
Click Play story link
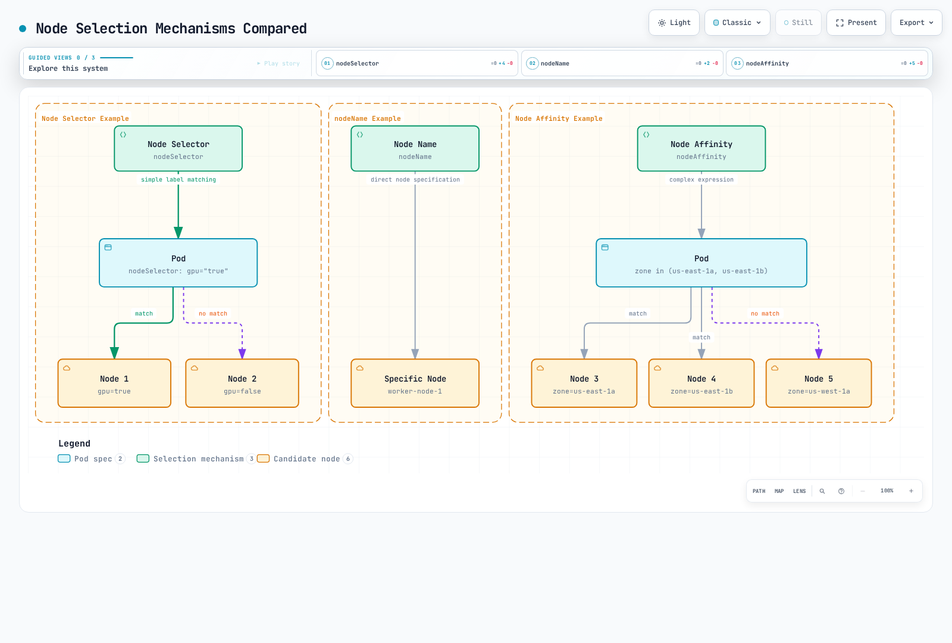pyautogui.click(x=278, y=63)
